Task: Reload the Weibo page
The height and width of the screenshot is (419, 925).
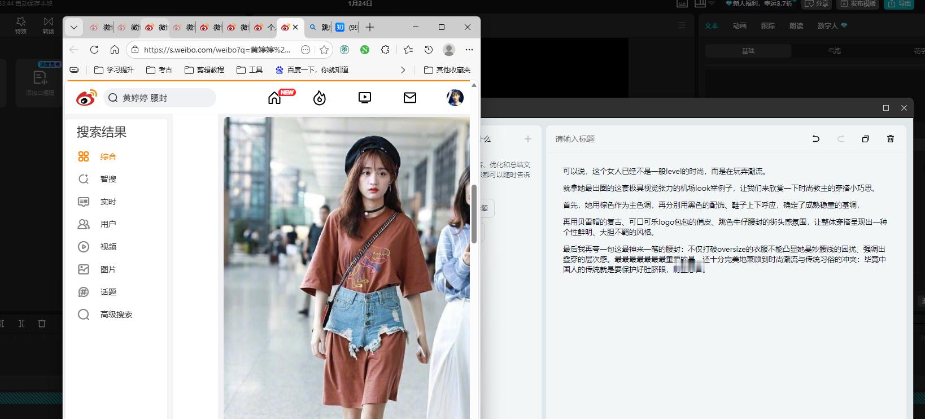Action: [x=94, y=50]
